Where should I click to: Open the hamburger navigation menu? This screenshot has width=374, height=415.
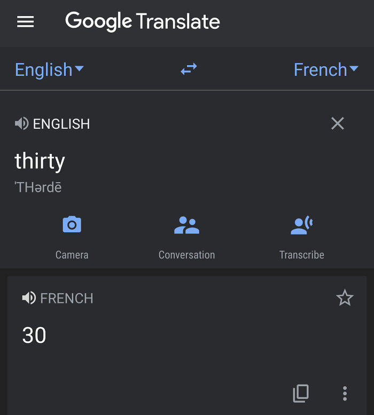(26, 21)
